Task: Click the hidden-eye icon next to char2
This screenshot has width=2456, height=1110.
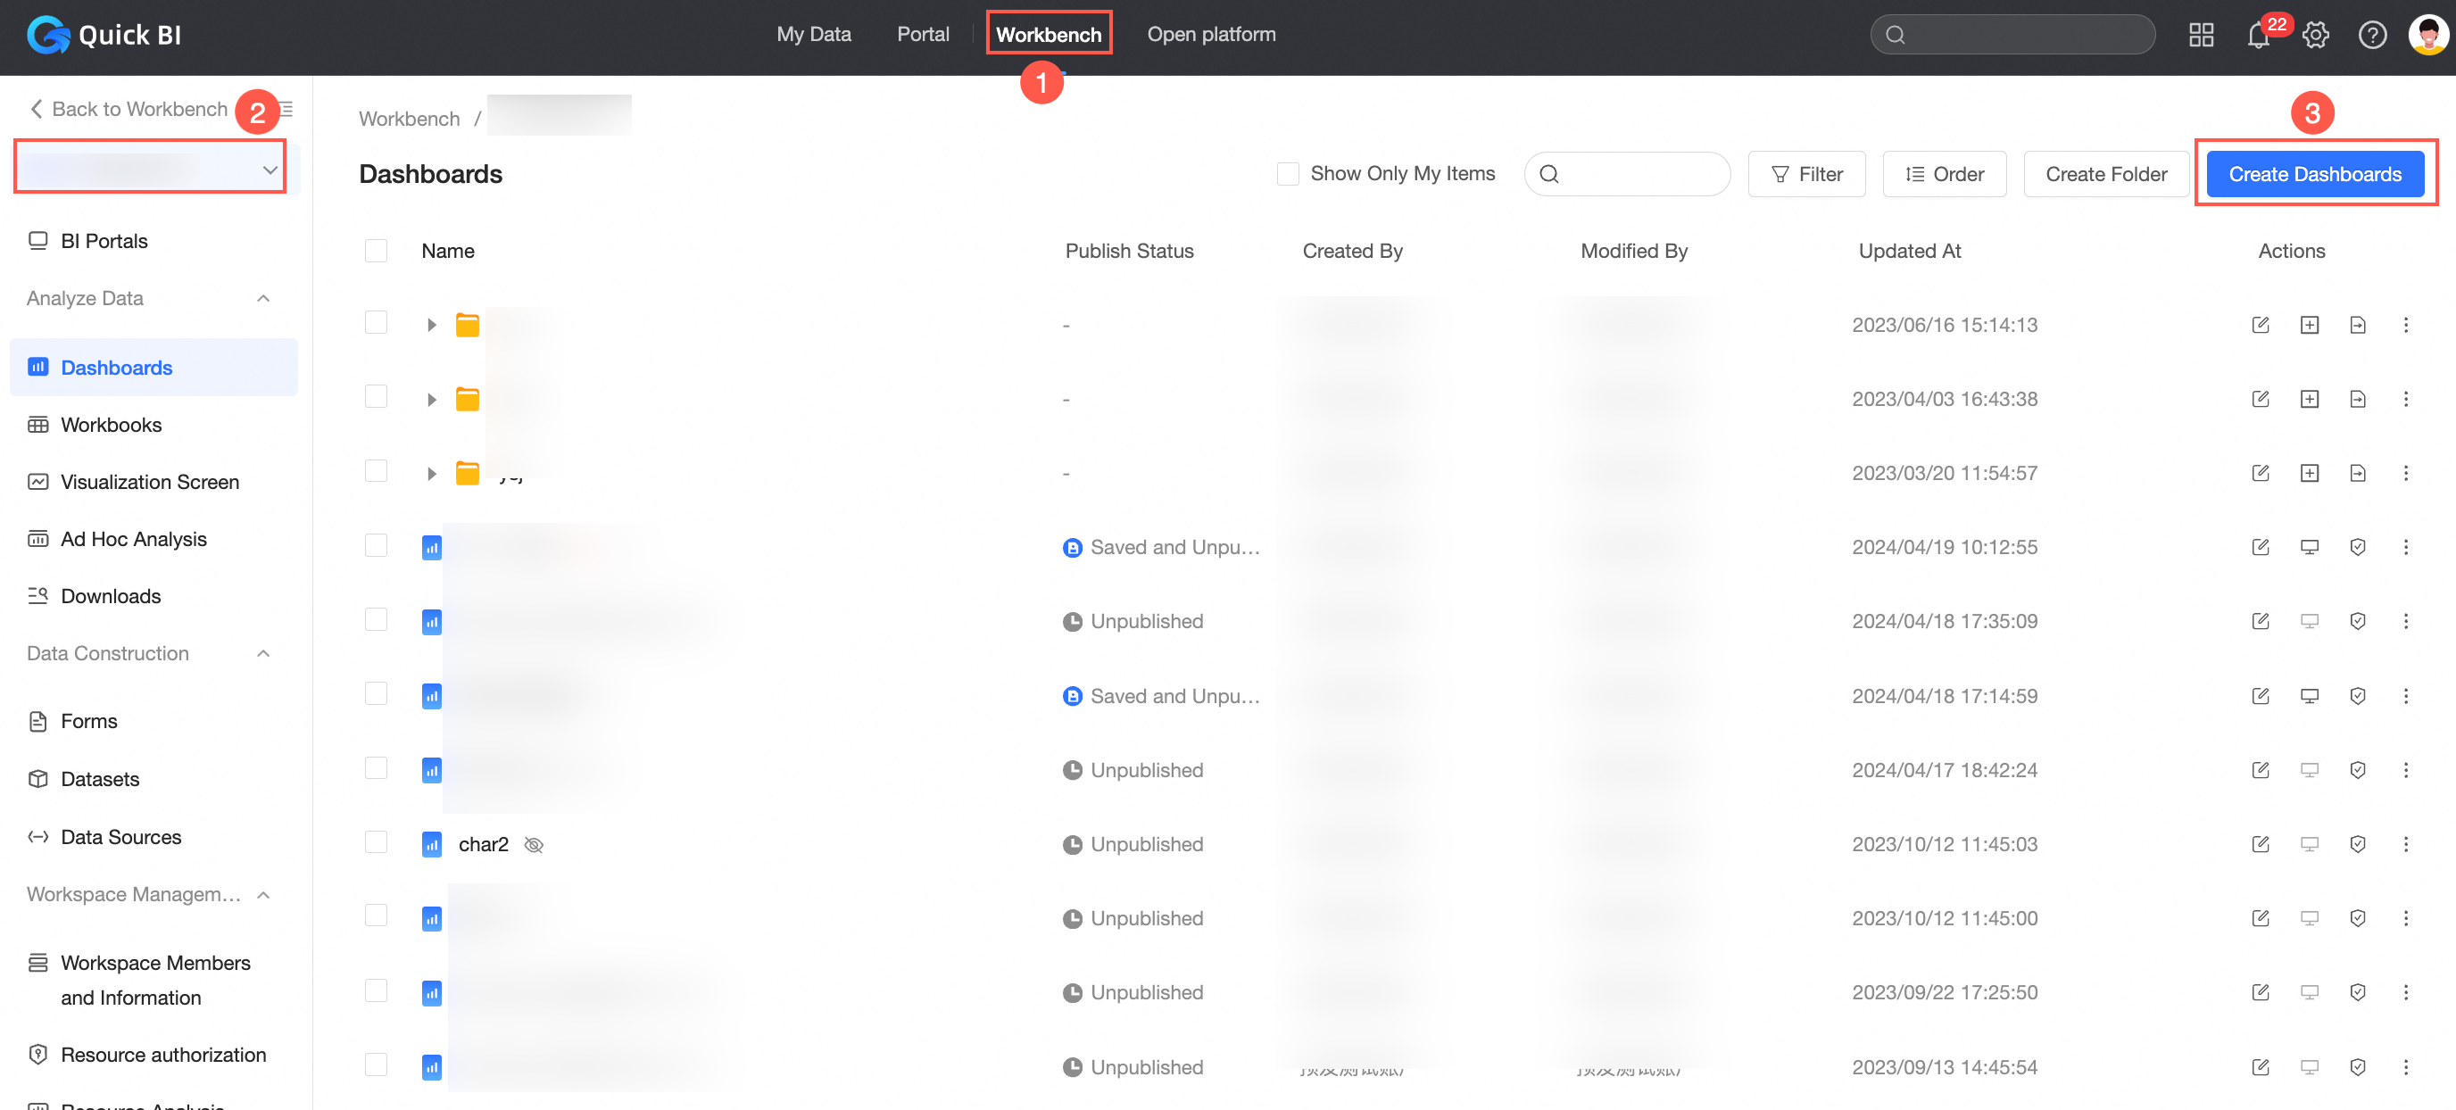Action: [x=534, y=845]
